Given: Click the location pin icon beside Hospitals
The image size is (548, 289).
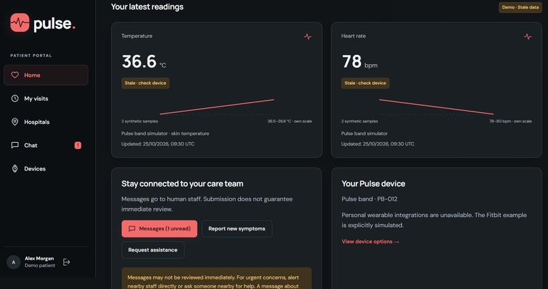Looking at the screenshot, I should 15,122.
